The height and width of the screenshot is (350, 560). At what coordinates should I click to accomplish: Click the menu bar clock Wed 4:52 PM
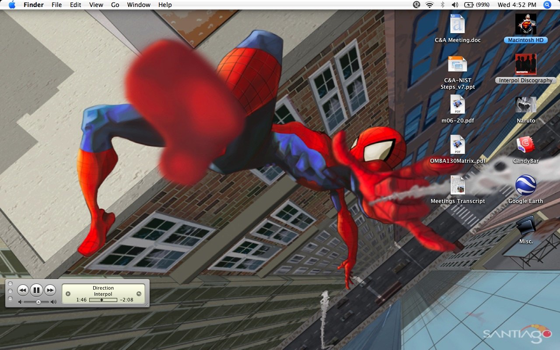[517, 5]
